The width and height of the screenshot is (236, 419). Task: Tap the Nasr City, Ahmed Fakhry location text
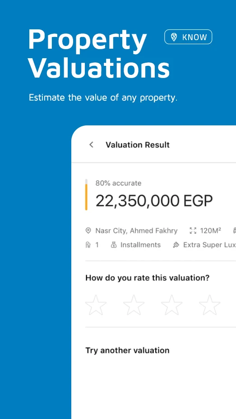pos(136,230)
